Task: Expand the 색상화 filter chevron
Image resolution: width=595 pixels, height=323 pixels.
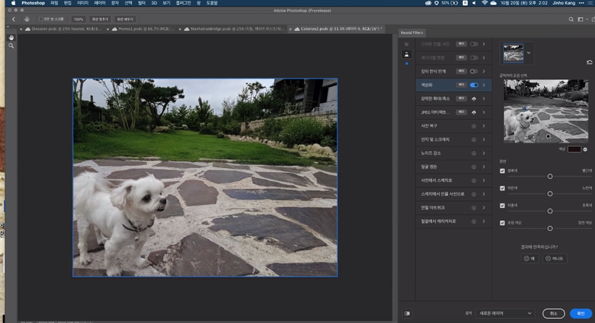Action: [x=484, y=85]
